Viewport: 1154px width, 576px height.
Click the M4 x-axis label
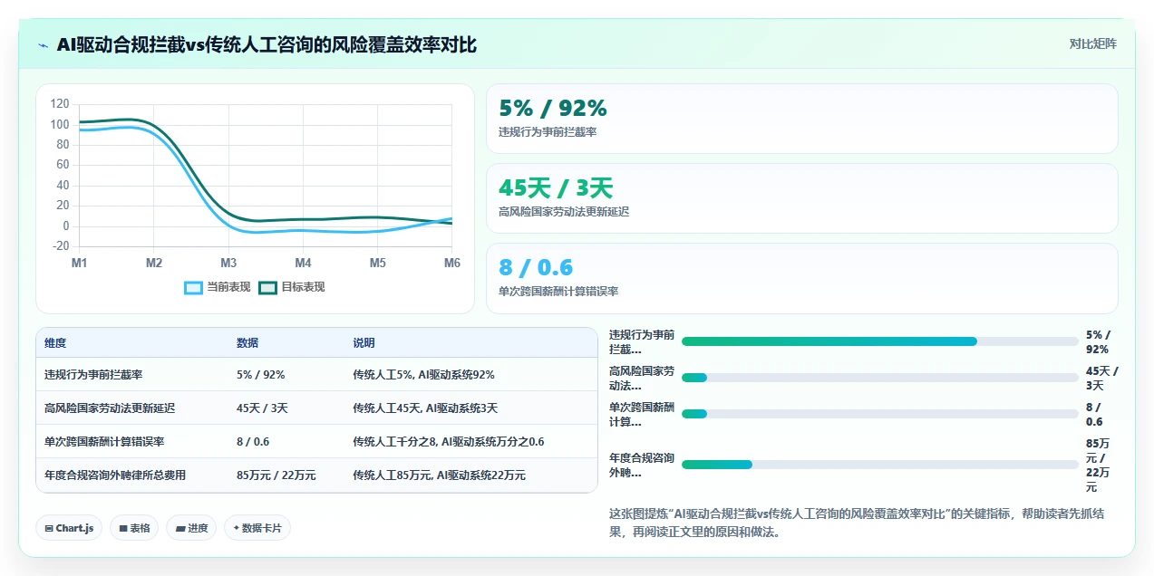(303, 263)
